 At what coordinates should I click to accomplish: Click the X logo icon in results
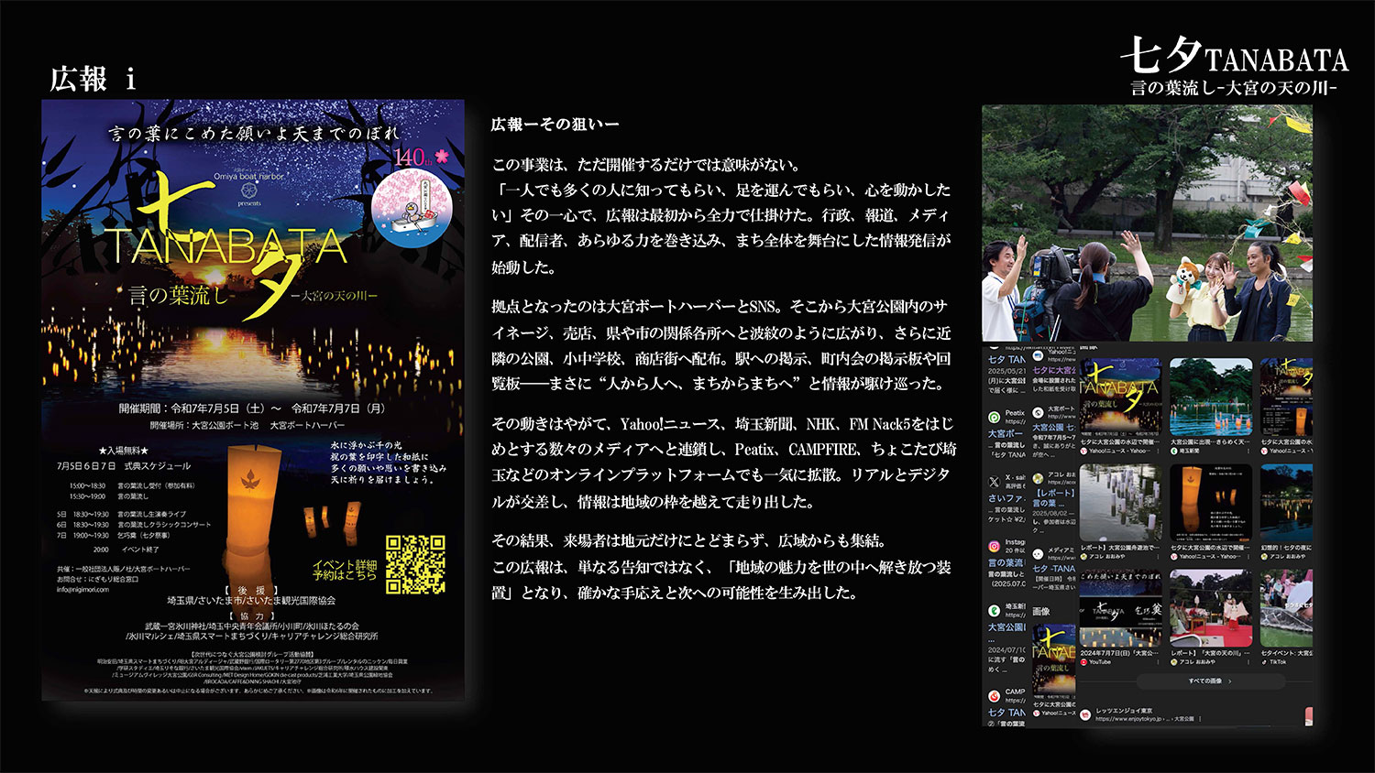pos(993,482)
